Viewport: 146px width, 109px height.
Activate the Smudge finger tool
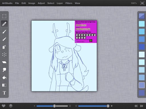pyautogui.click(x=4, y=70)
